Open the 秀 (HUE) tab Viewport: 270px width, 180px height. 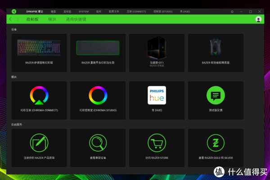tap(185, 12)
